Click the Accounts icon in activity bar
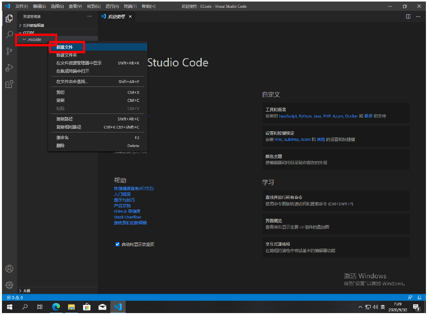This screenshot has height=315, width=429. [9, 269]
